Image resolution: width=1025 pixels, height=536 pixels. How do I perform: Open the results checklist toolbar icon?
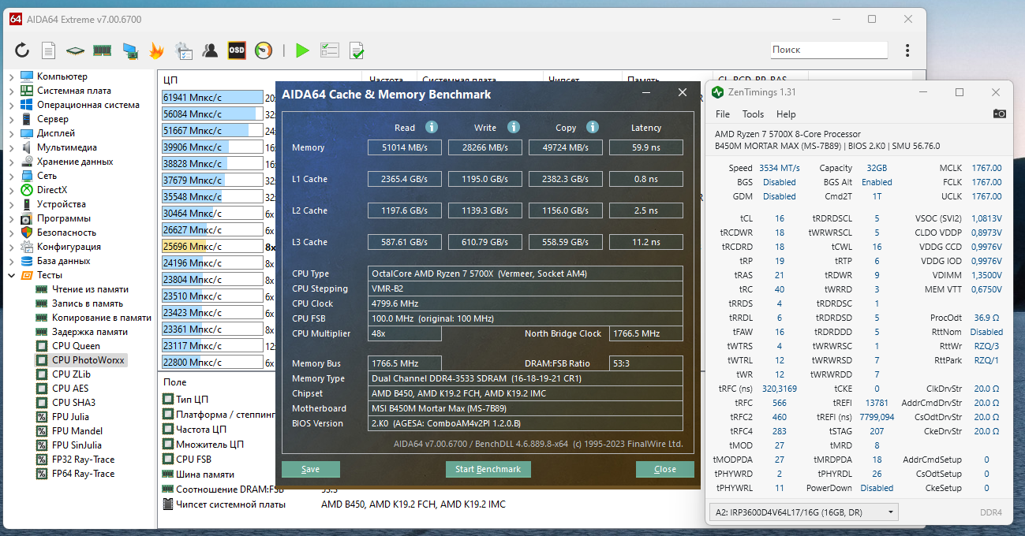(x=329, y=50)
